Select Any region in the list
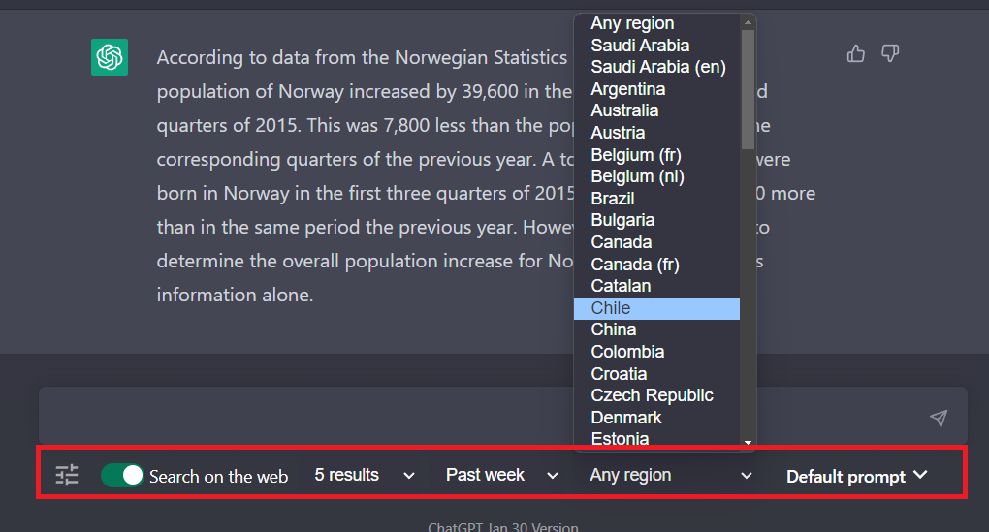This screenshot has width=989, height=532. coord(656,23)
